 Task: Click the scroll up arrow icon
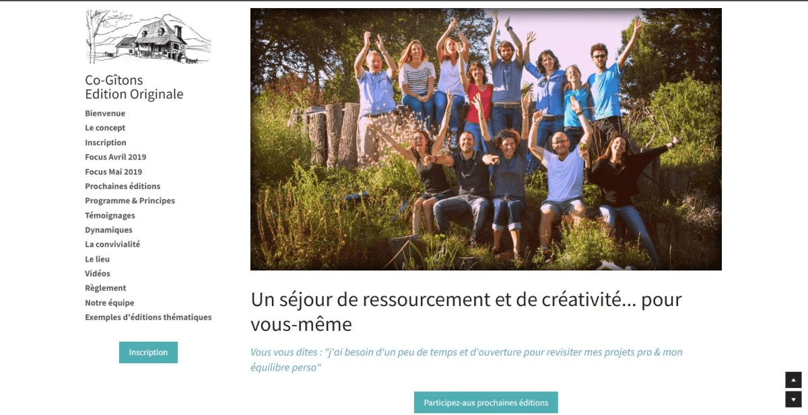click(x=793, y=380)
